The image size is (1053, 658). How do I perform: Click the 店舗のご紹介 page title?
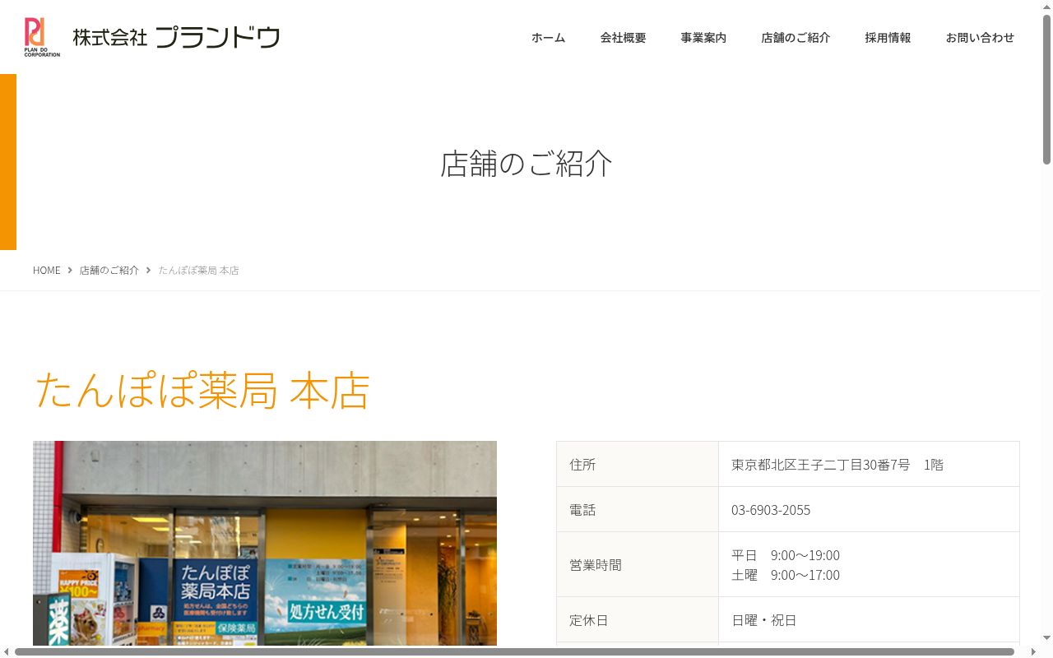(526, 163)
